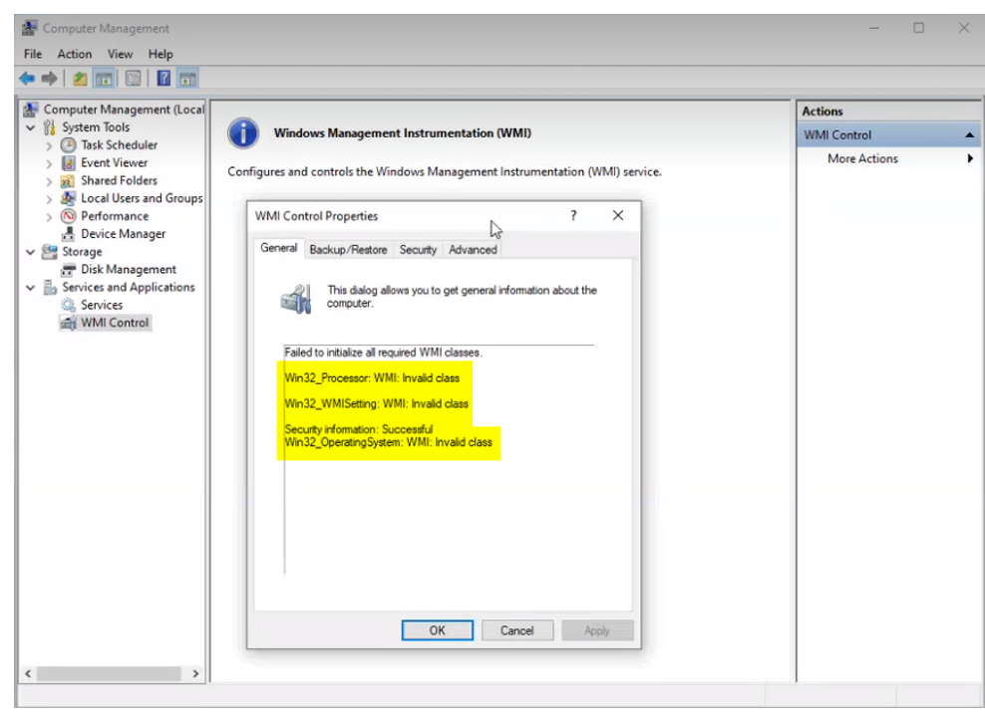The width and height of the screenshot is (985, 716).
Task: Select the Local Users and Groups icon
Action: [x=68, y=198]
